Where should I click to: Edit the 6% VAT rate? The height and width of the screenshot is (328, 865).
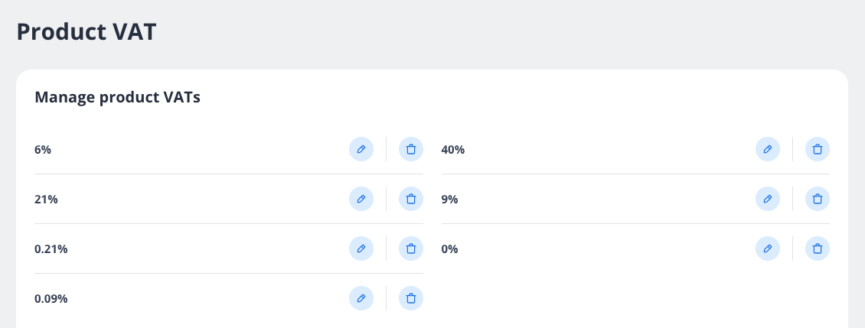pyautogui.click(x=361, y=149)
